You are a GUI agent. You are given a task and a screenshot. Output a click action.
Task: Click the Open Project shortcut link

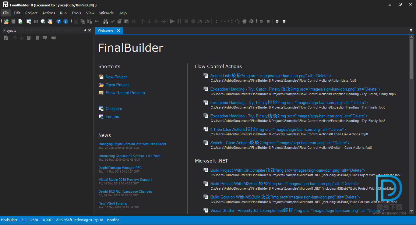(117, 85)
